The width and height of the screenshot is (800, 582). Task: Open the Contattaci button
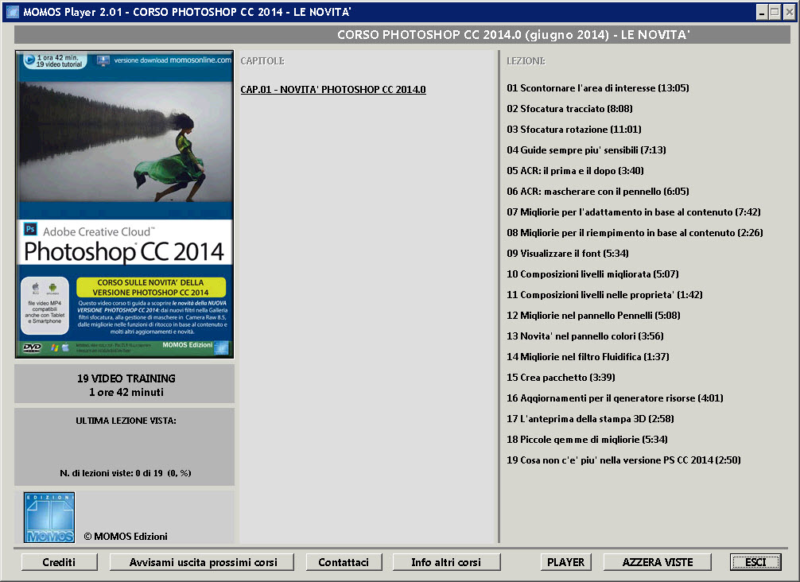coord(344,562)
